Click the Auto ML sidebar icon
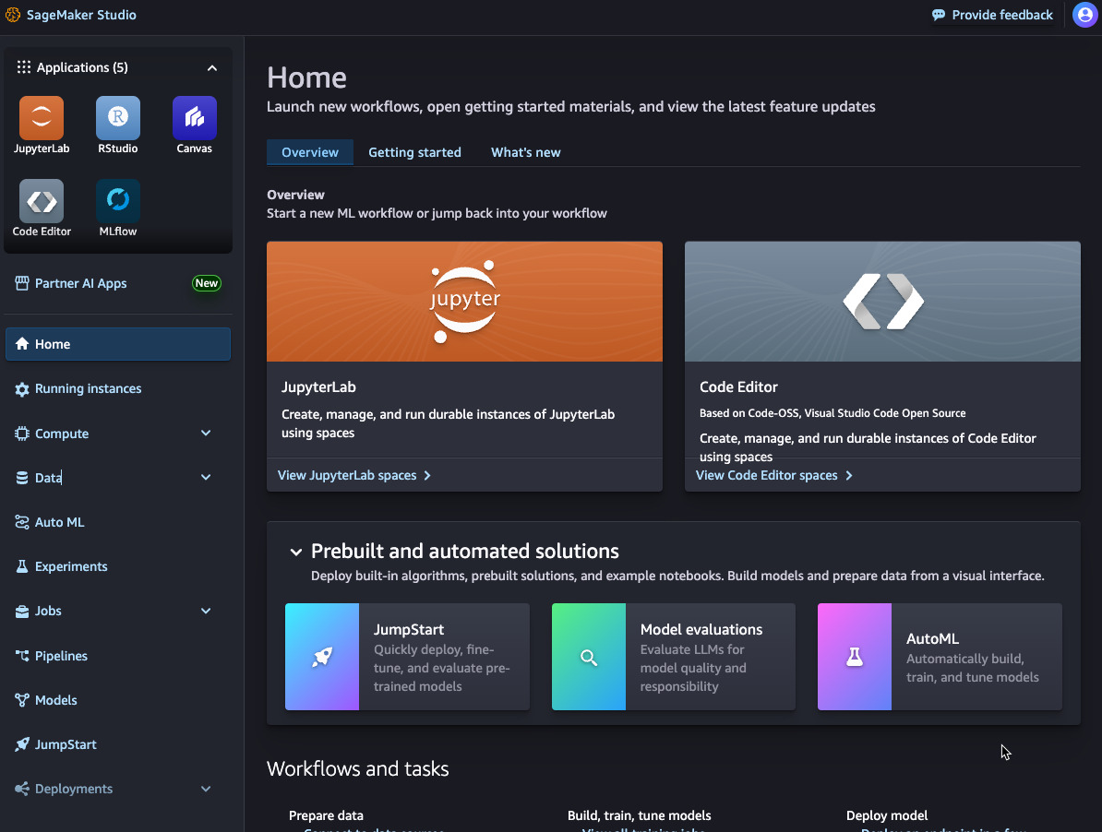Viewport: 1102px width, 832px height. [22, 522]
